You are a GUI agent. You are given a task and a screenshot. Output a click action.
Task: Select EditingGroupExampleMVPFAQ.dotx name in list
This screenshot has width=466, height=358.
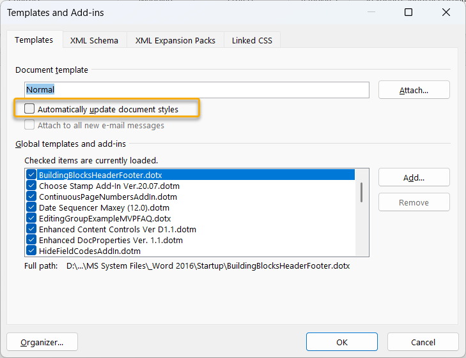[x=105, y=219]
